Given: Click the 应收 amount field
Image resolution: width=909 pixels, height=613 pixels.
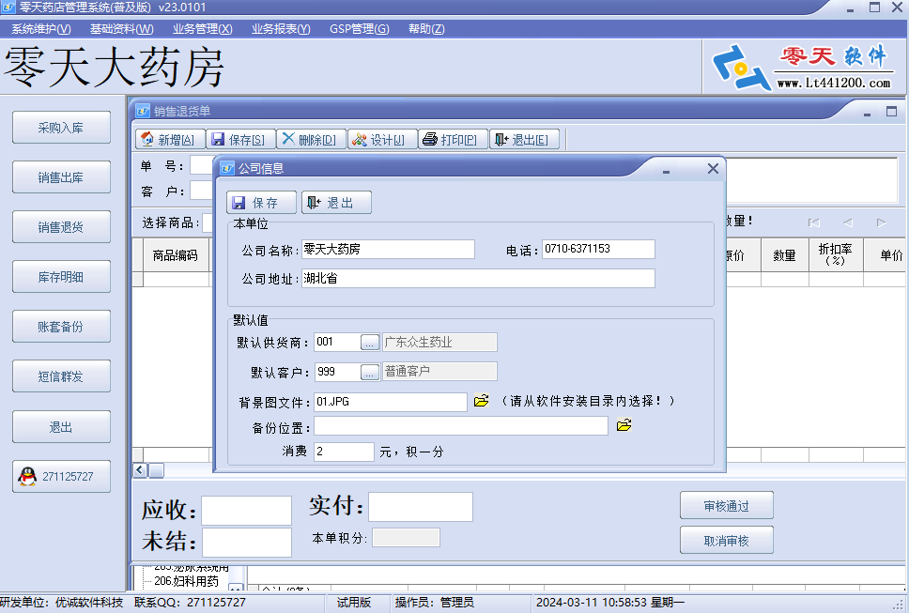Looking at the screenshot, I should [x=246, y=511].
